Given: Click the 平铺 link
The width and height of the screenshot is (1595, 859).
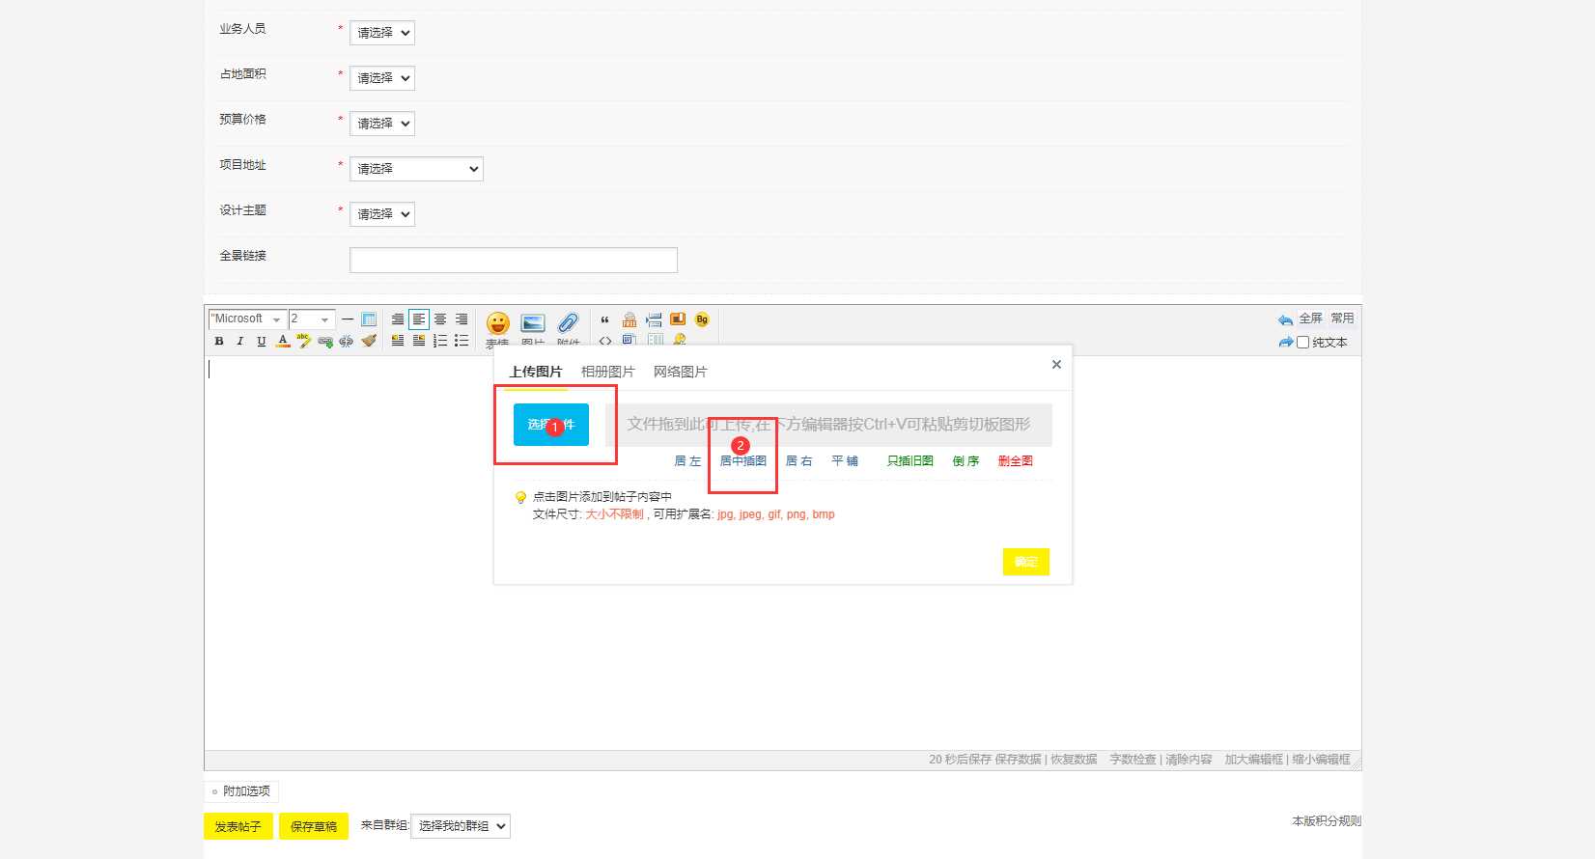Looking at the screenshot, I should [845, 461].
